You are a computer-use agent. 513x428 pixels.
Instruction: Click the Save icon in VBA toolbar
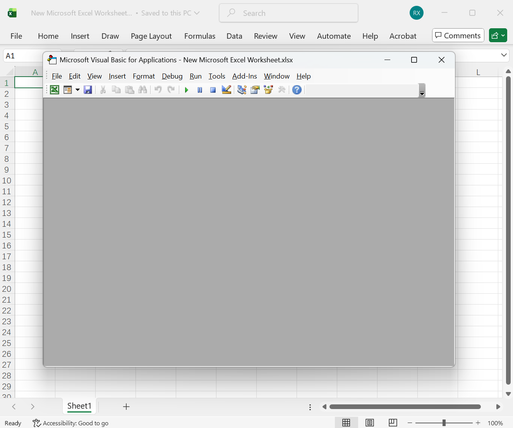88,89
